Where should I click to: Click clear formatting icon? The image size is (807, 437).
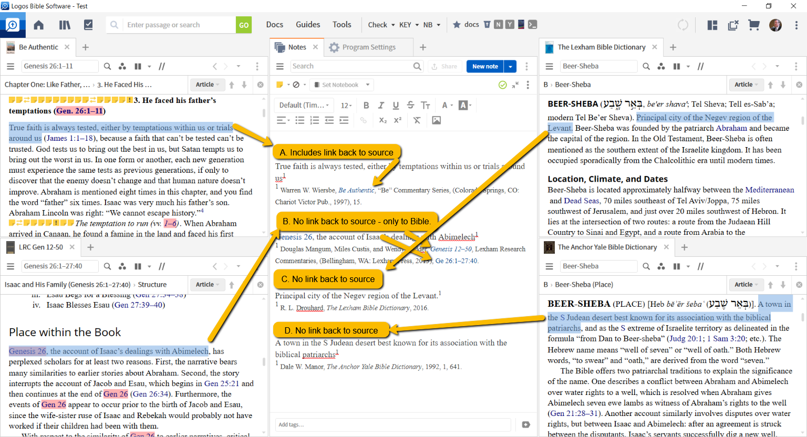point(417,120)
